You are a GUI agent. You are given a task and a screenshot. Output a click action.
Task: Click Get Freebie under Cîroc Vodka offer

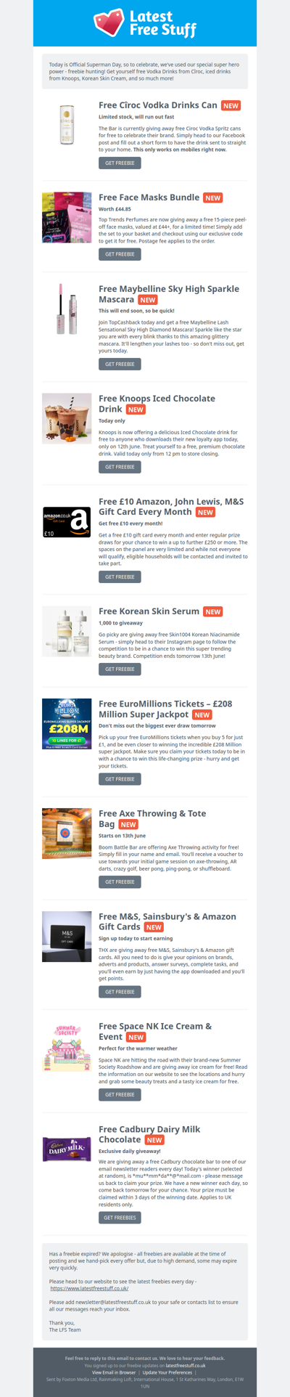pos(120,163)
